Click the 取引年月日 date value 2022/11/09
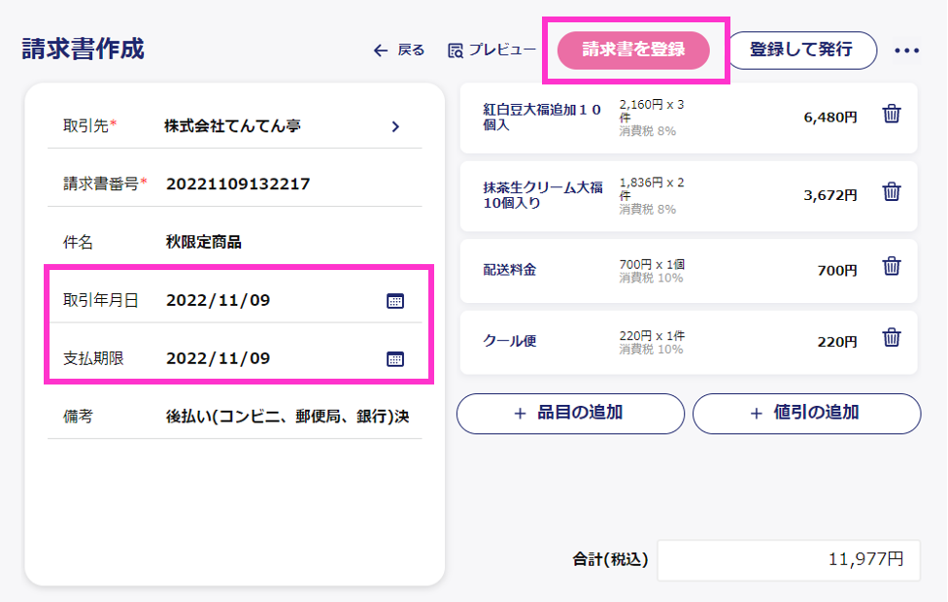This screenshot has width=948, height=602. pos(219,300)
